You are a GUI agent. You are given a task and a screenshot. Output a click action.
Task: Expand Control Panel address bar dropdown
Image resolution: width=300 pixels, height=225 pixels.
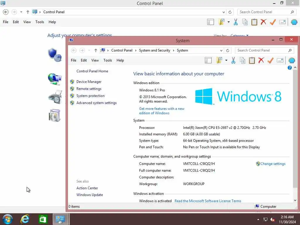(224, 12)
